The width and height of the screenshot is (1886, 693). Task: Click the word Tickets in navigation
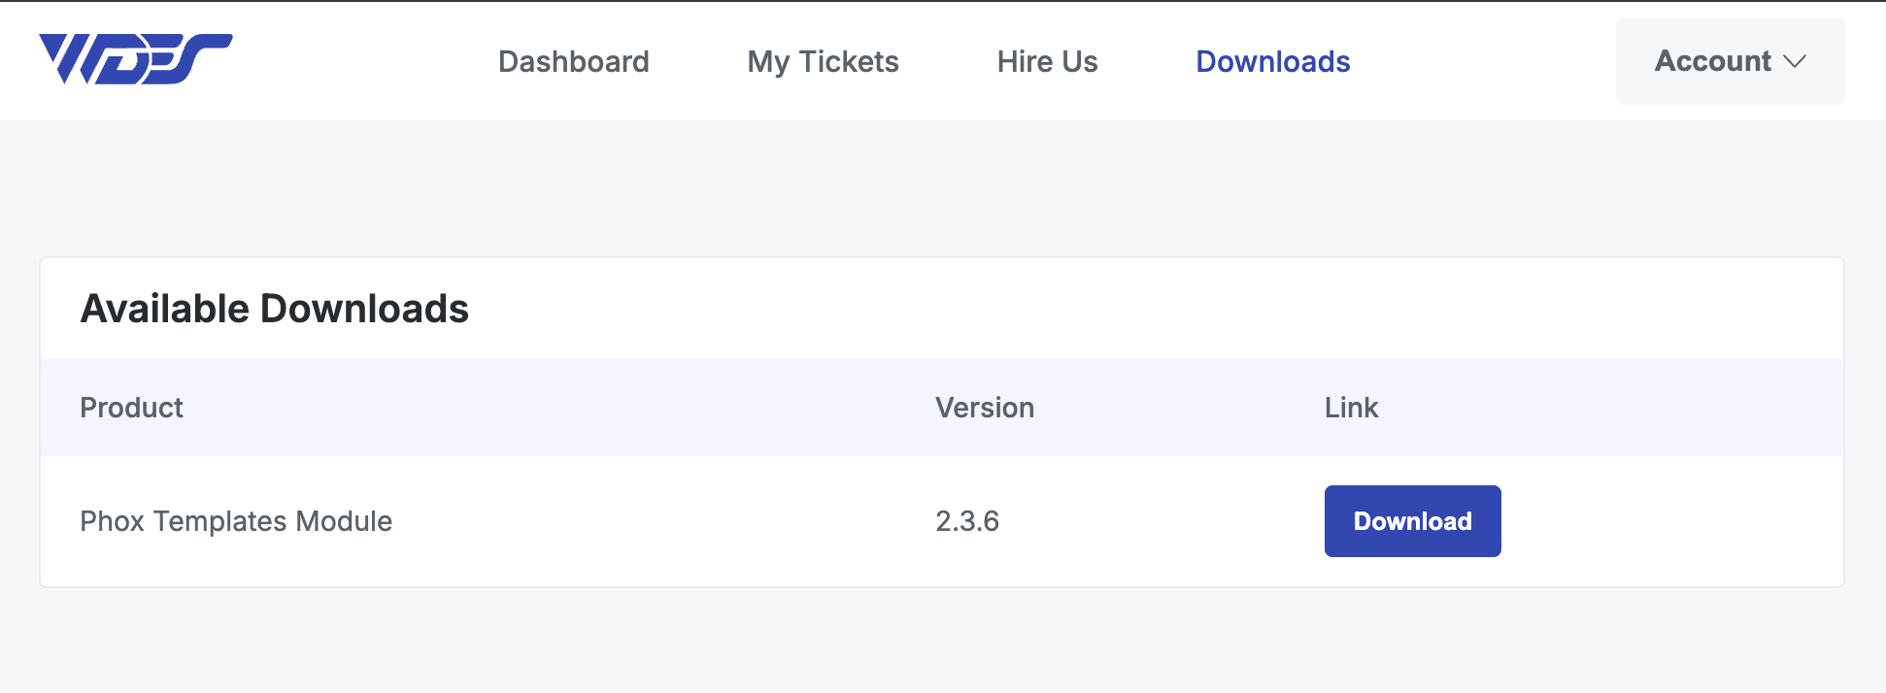click(848, 61)
